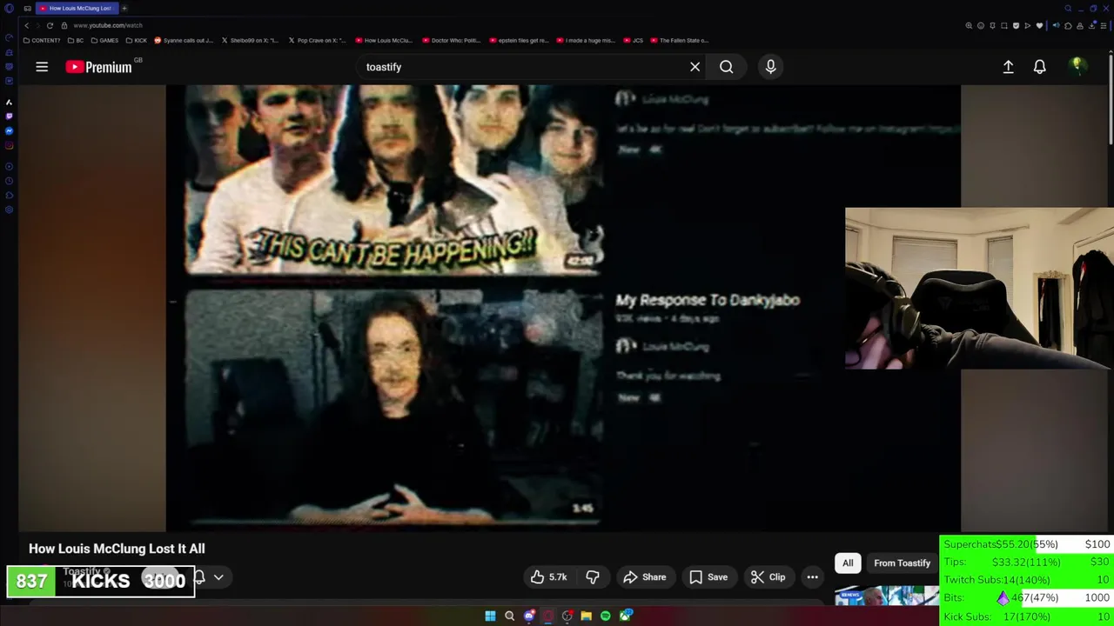1114x626 pixels.
Task: Open browser easy setup menu icon
Action: point(1104,25)
